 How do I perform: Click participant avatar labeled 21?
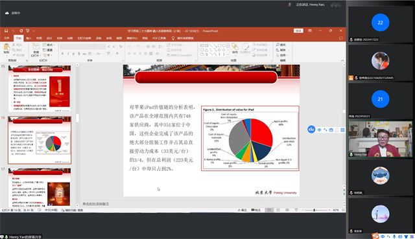click(x=381, y=99)
